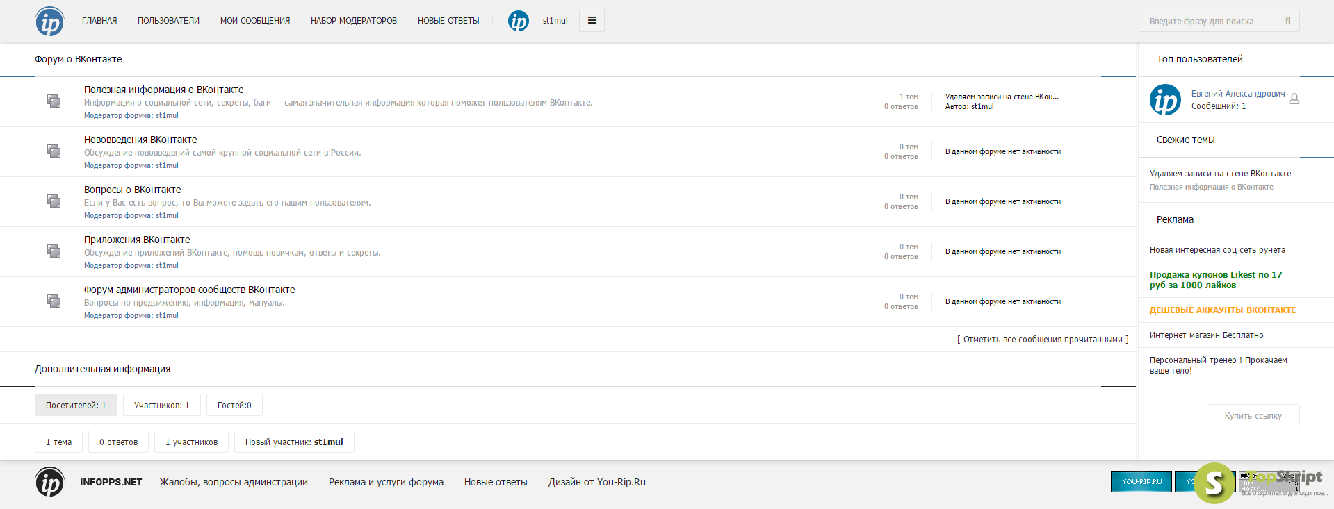Click the first YOU-RIP.RU banner in the footer
1334x509 pixels.
coord(1141,481)
